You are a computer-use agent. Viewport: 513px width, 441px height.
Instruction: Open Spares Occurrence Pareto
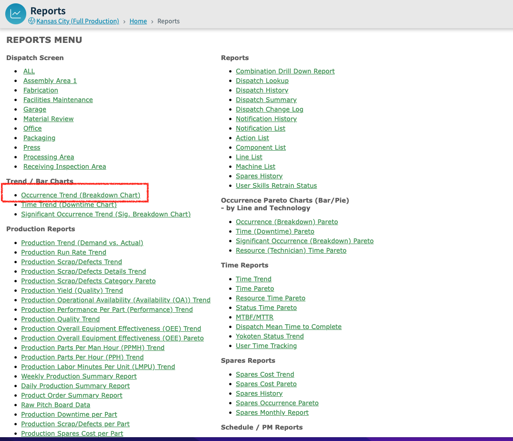[x=277, y=403]
